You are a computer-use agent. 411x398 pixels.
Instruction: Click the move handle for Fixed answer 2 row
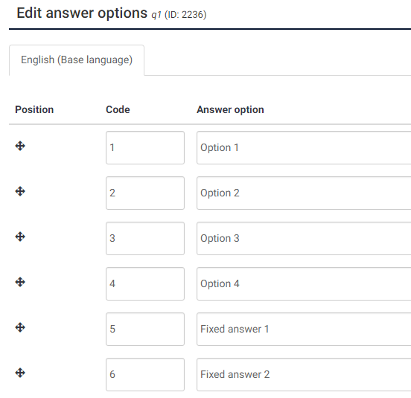click(x=20, y=373)
